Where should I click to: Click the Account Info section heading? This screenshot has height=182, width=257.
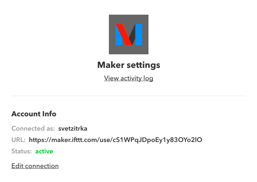tap(34, 114)
